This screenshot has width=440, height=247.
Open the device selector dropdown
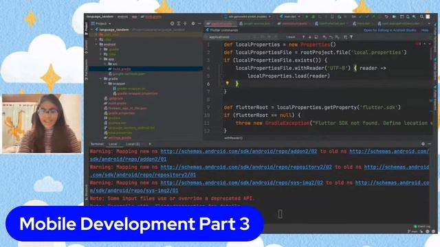pyautogui.click(x=247, y=16)
